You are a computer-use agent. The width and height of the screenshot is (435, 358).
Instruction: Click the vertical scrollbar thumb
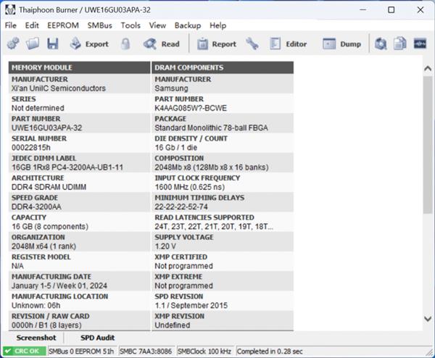pos(428,144)
